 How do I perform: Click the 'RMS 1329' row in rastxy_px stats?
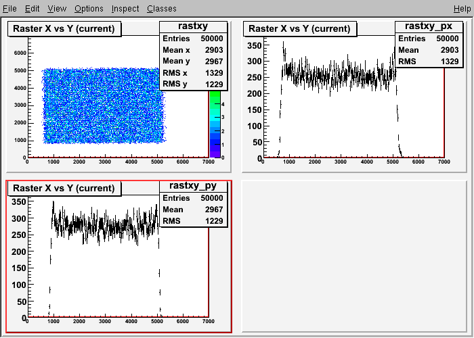click(429, 62)
